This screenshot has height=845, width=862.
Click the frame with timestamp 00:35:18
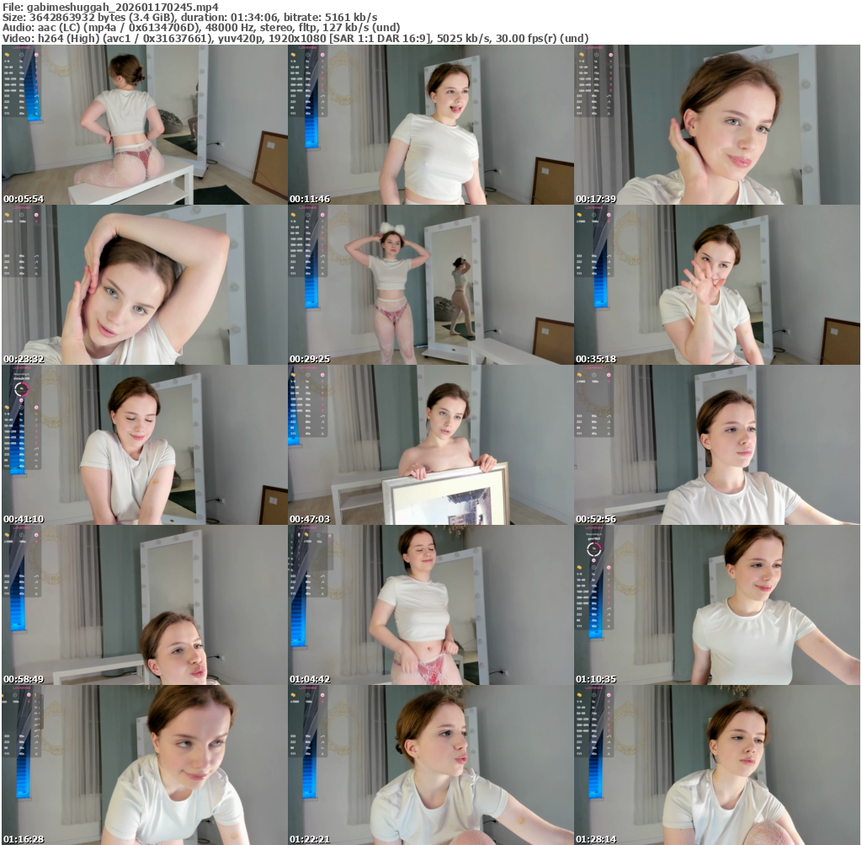coord(716,285)
